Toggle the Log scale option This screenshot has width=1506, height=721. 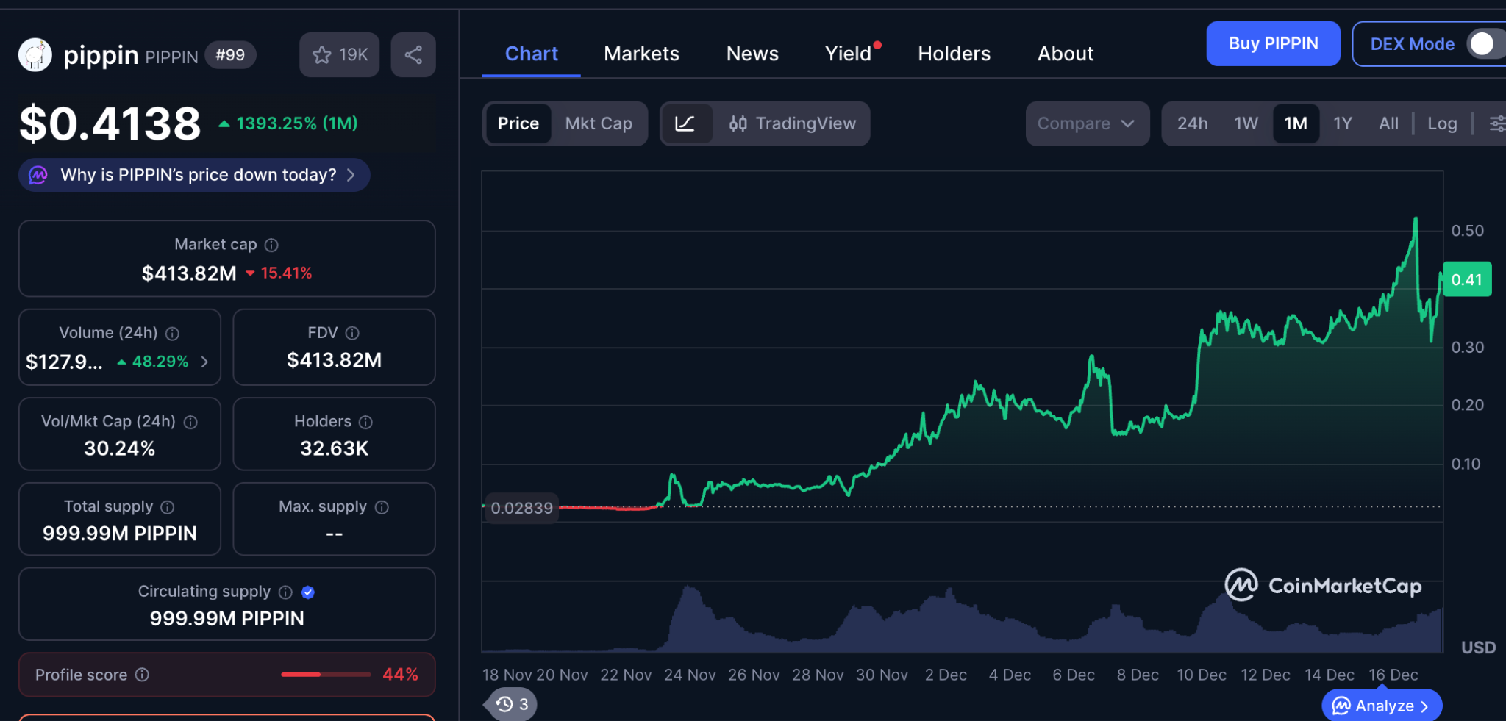pyautogui.click(x=1441, y=123)
